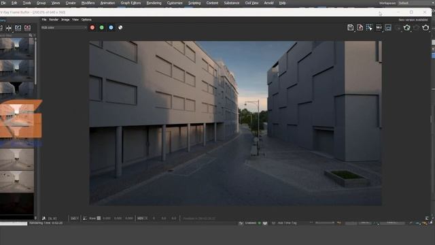Screen dimensions: 435x245
Task: Clear the frame buffer image
Action: 360,27
